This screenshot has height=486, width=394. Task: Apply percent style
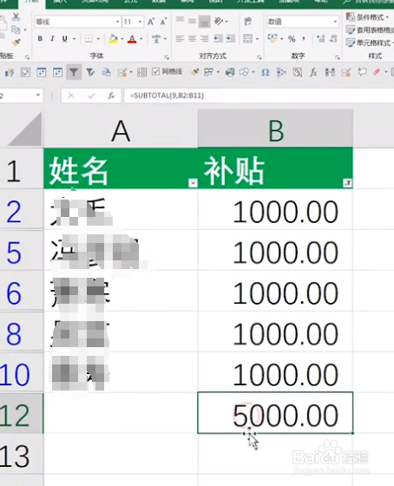[292, 39]
